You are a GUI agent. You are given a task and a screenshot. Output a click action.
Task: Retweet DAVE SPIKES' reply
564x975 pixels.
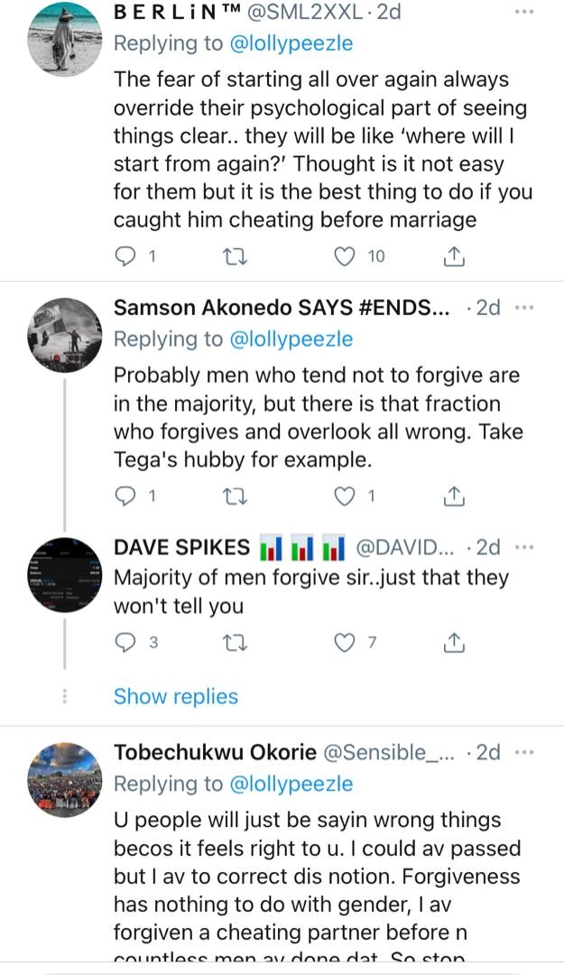[233, 643]
